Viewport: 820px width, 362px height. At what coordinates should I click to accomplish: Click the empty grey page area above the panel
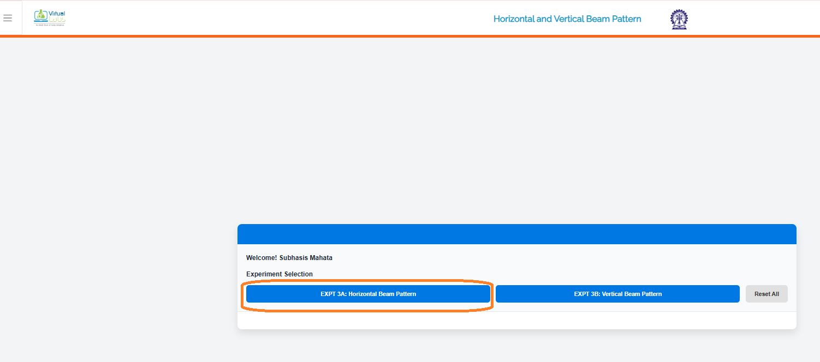coord(409,131)
